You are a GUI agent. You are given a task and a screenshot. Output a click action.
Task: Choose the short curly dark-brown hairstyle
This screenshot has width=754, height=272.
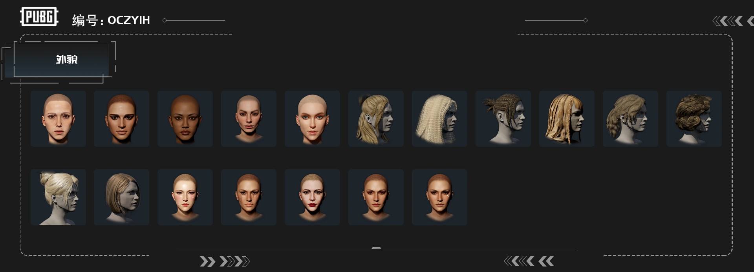[x=694, y=119]
